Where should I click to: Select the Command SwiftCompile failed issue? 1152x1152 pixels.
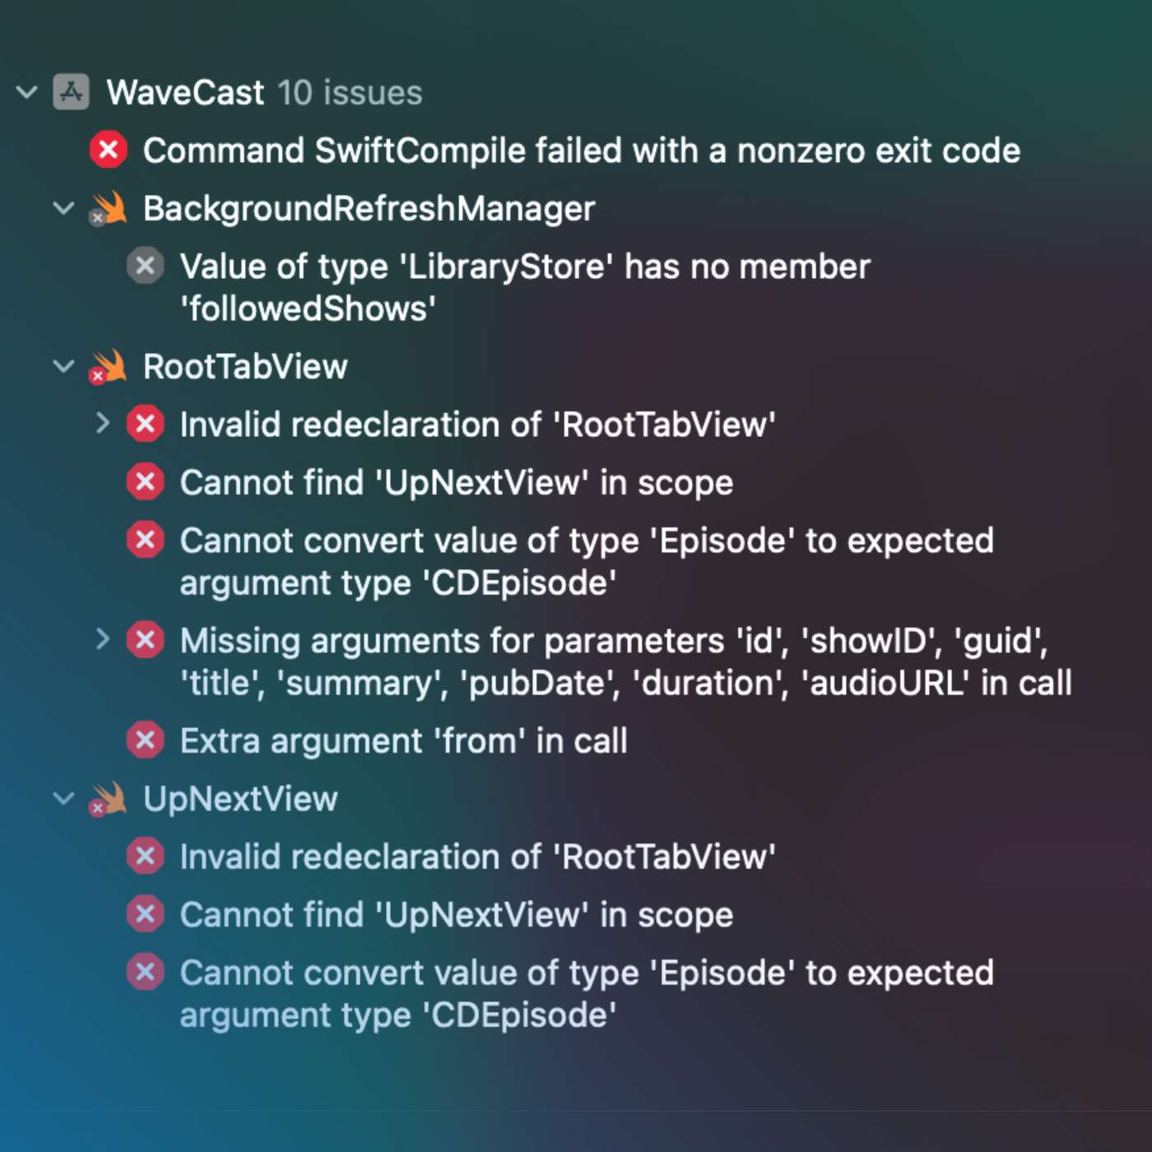click(x=581, y=151)
